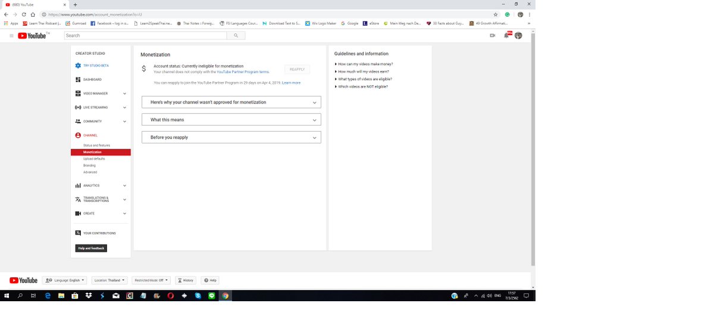Viewport: 714px width, 328px height.
Task: Open the Location: Thailand dropdown
Action: 108,280
